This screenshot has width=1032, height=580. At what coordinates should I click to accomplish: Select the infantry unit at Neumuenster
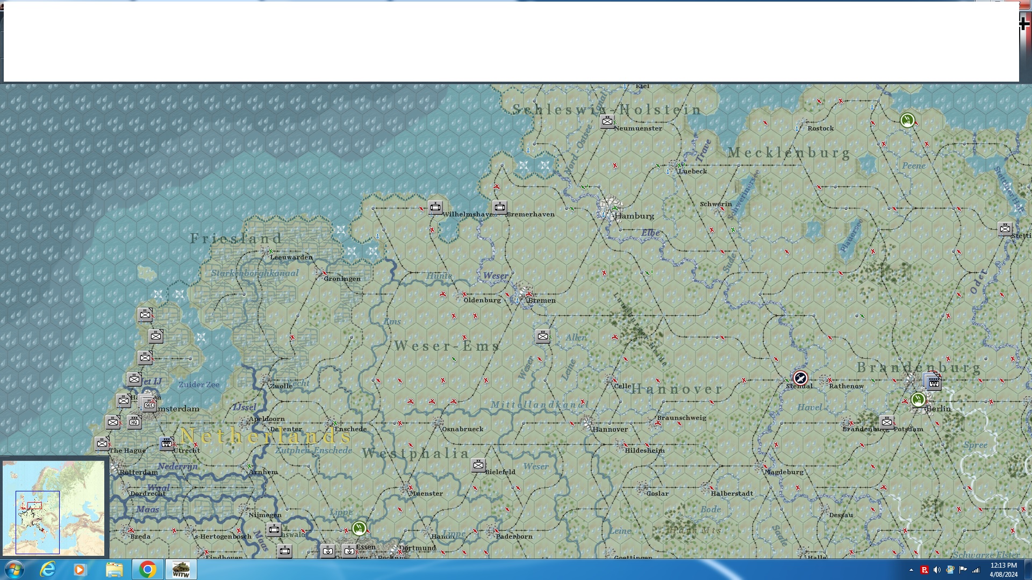tap(607, 121)
